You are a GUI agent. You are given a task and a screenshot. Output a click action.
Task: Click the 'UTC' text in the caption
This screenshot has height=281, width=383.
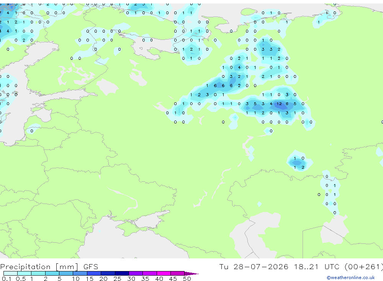[332, 266]
